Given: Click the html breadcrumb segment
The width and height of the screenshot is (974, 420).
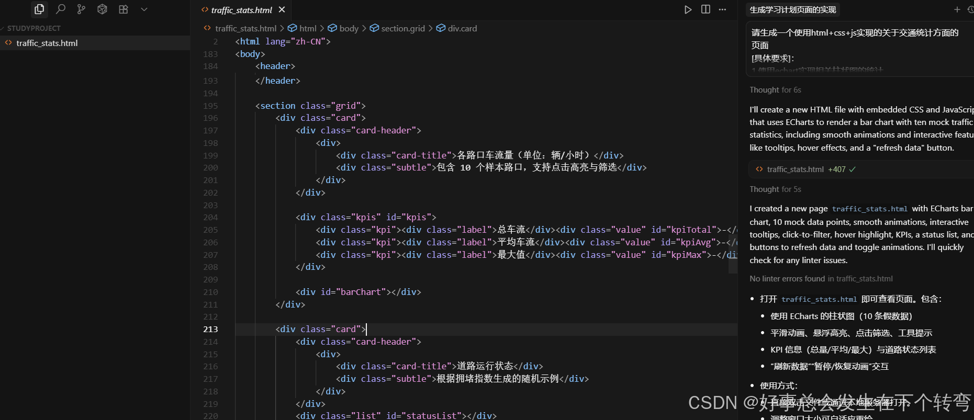Looking at the screenshot, I should click(308, 28).
